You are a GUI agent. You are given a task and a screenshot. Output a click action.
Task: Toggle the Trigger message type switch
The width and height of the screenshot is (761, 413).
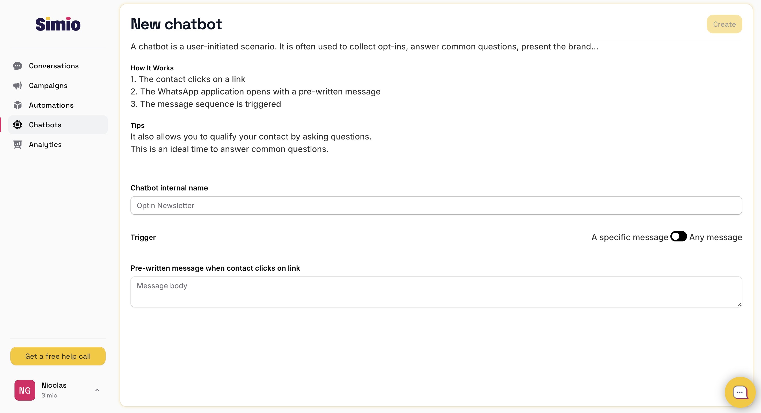coord(678,237)
